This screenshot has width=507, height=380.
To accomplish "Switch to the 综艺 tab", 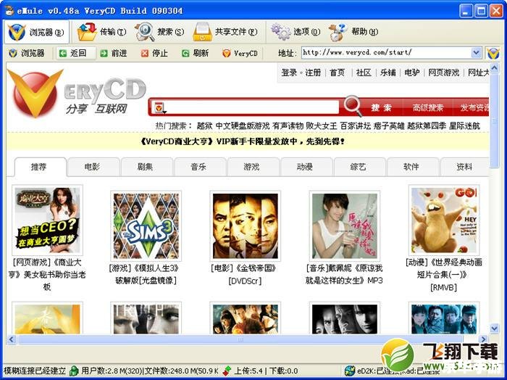I will (358, 167).
